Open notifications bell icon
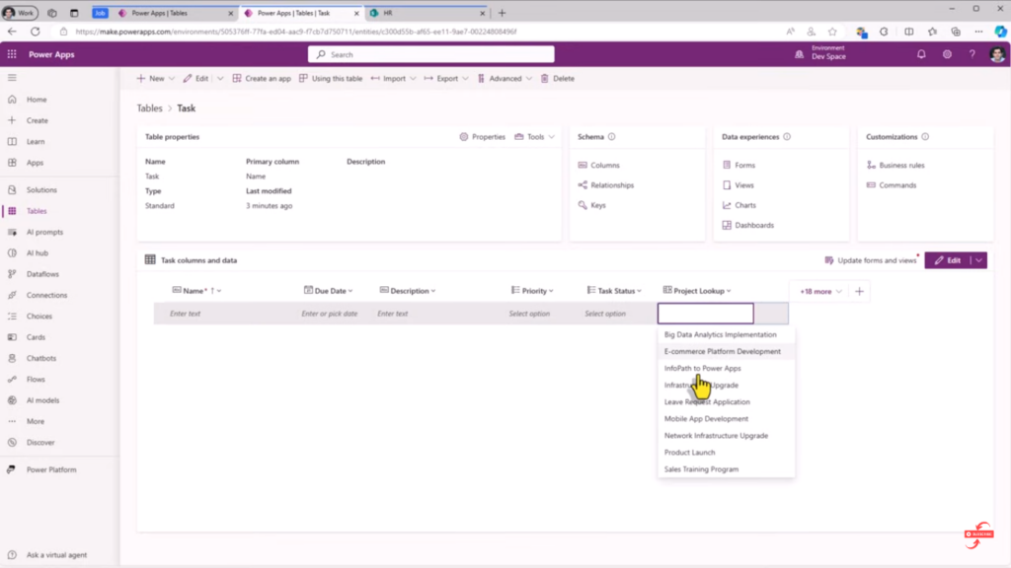This screenshot has height=568, width=1011. pos(921,55)
